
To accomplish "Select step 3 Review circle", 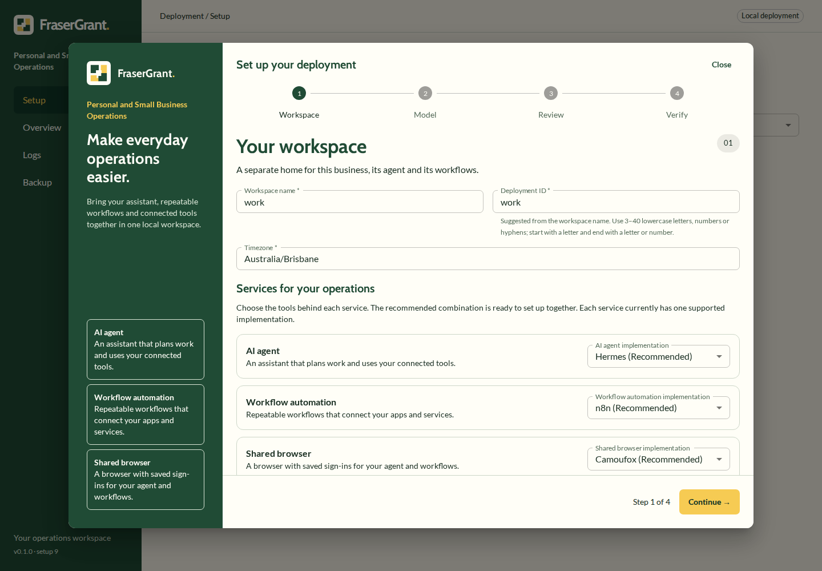I will [551, 93].
